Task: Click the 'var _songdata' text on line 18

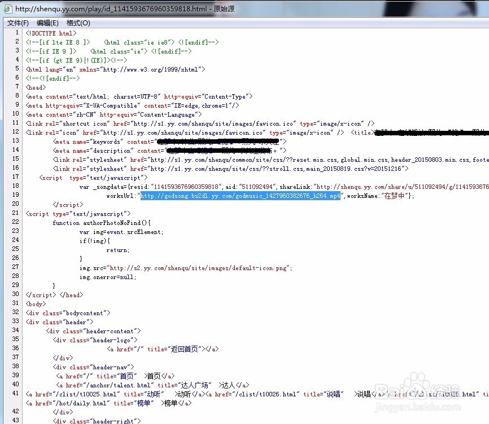Action: (102, 187)
